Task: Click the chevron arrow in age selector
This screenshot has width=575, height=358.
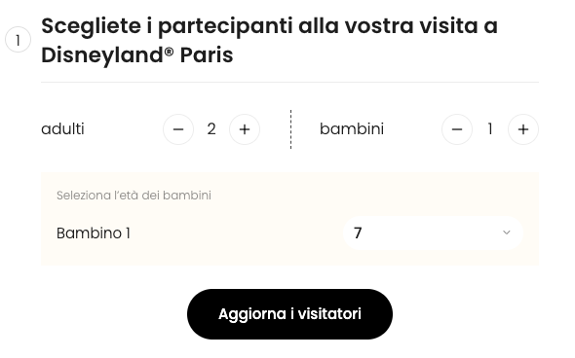Action: coord(507,233)
